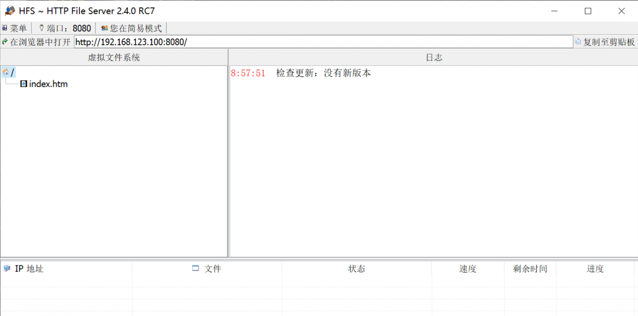The height and width of the screenshot is (316, 638).
Task: Click the 文件 column header
Action: [212, 269]
